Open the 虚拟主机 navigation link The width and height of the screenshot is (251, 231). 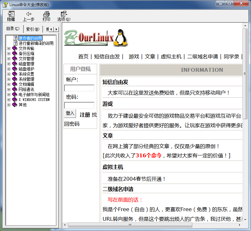[x=171, y=56]
